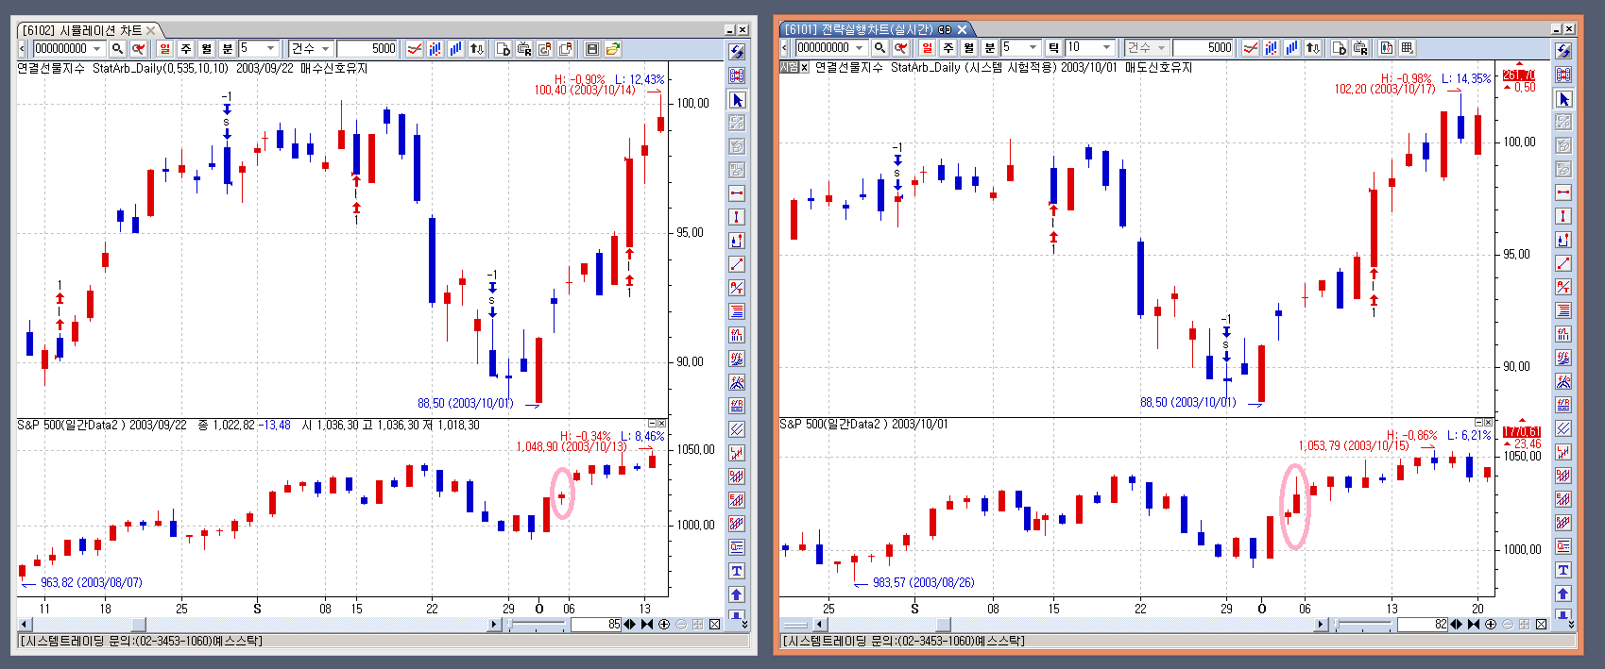Toggle weekly 주 period in right chart
The image size is (1605, 669).
(948, 47)
